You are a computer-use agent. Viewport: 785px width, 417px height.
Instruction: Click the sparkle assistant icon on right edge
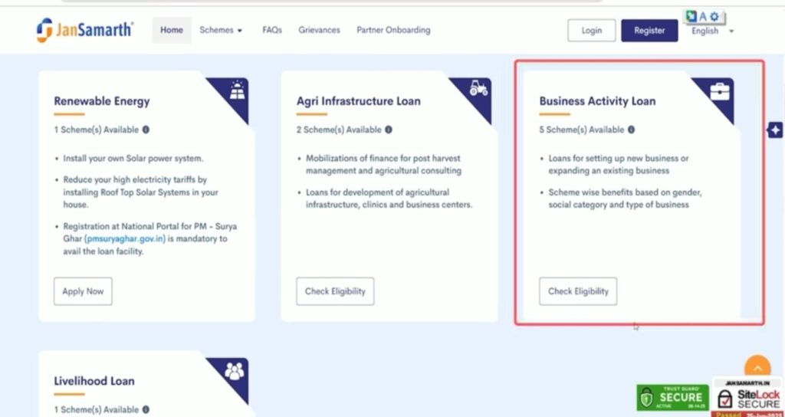[x=776, y=130]
